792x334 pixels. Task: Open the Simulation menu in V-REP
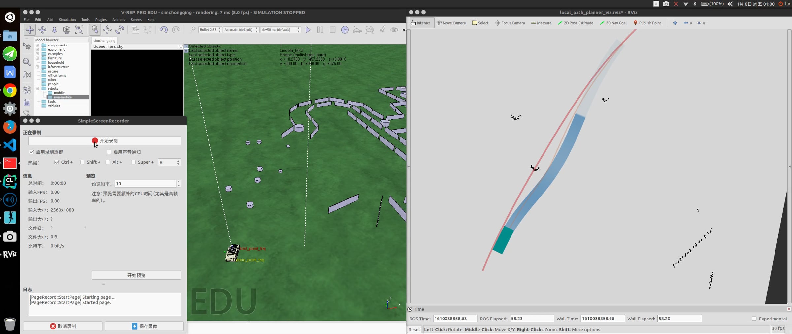pos(67,20)
